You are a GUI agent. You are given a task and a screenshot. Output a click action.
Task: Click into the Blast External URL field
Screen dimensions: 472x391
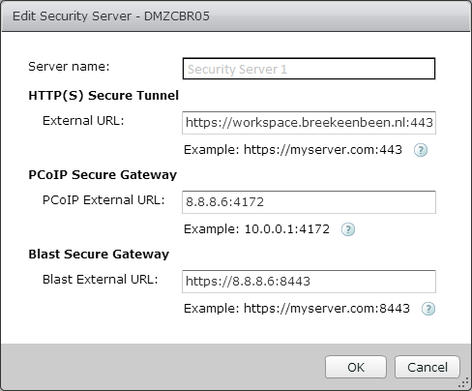309,282
